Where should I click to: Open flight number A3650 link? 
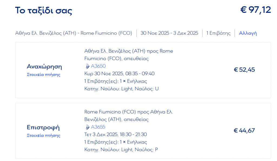pos(98,66)
